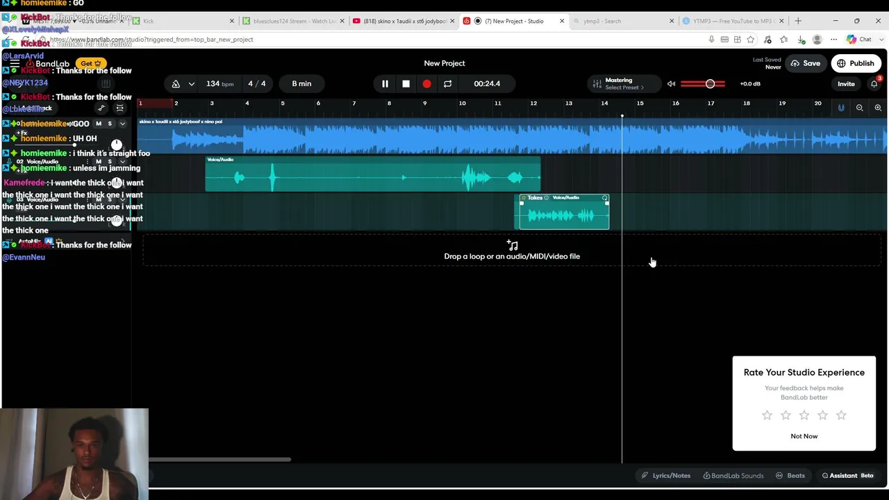This screenshot has height=500, width=889.
Task: Toggle the loop cycle button
Action: tap(447, 84)
